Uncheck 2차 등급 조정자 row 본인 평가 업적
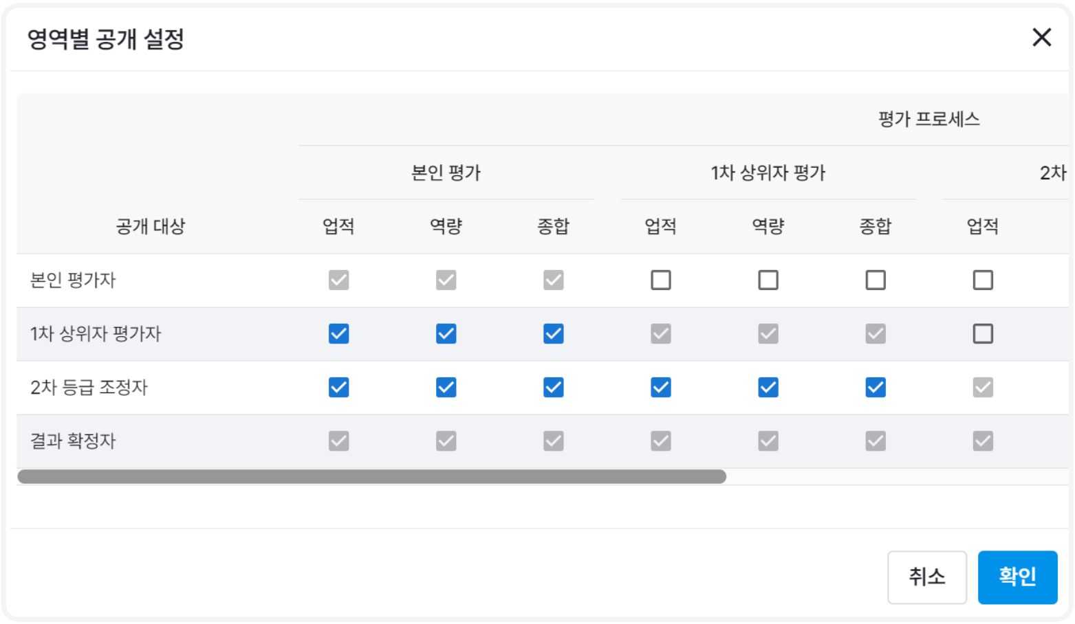Screen dimensions: 1075x624 338,387
